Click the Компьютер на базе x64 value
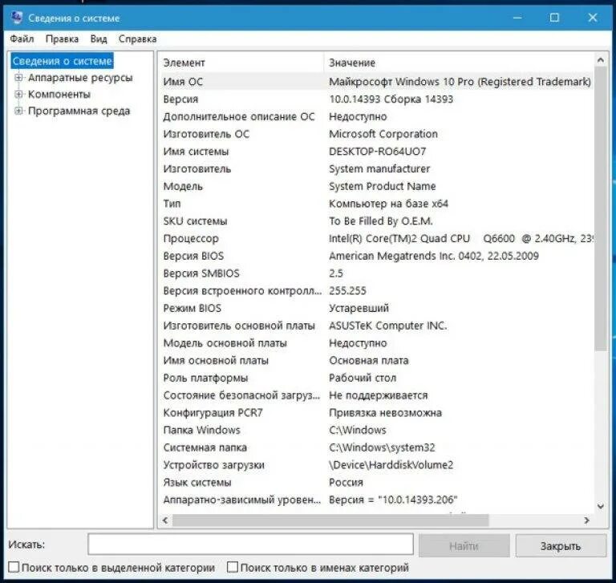This screenshot has width=616, height=583. (388, 204)
